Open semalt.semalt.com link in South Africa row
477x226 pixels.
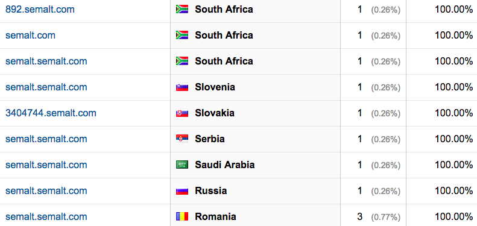[46, 61]
